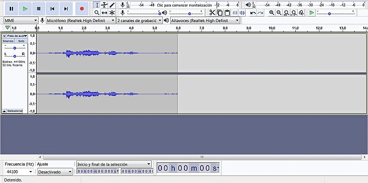Click the upper channel vertical scale

point(32,53)
